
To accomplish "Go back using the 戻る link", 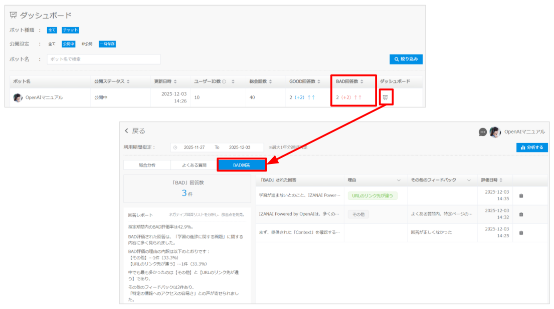I will 135,131.
